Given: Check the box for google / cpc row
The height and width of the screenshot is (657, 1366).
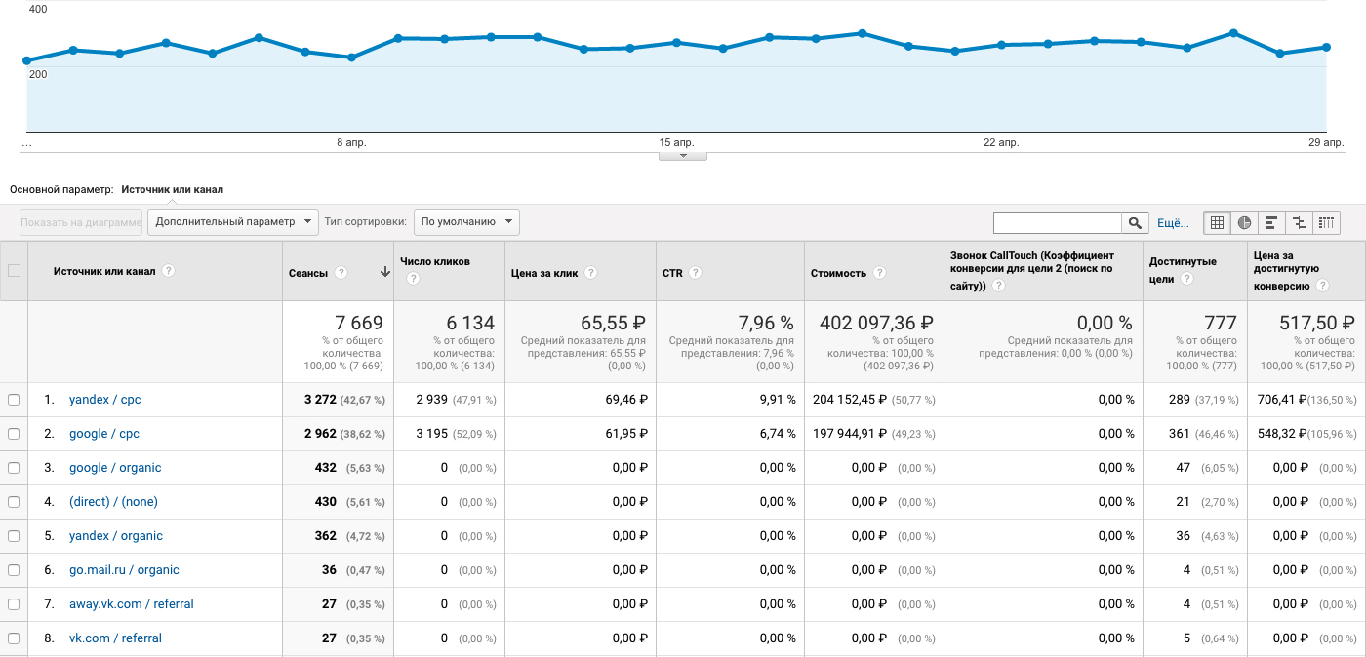Looking at the screenshot, I should [x=14, y=434].
